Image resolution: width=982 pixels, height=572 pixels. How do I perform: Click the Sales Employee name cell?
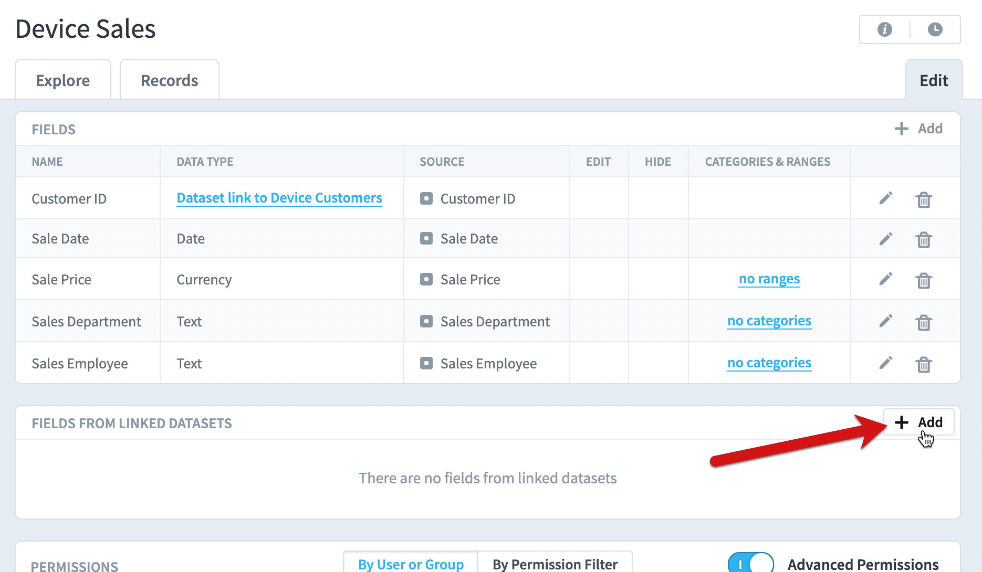(x=88, y=363)
